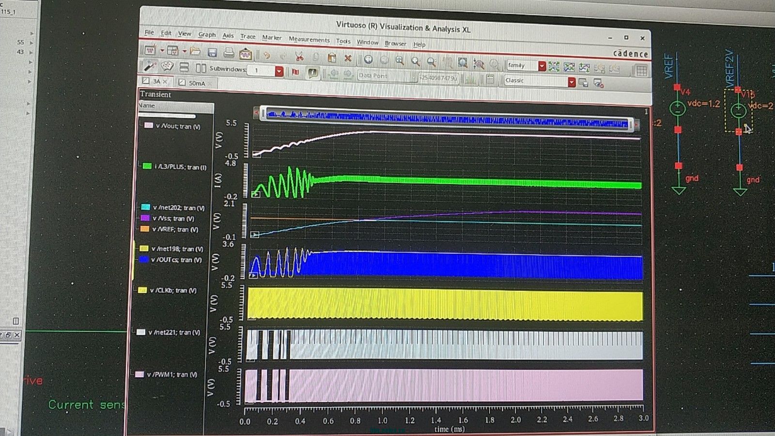Image resolution: width=775 pixels, height=436 pixels.
Task: Open the Classic workspace dropdown
Action: click(x=572, y=82)
